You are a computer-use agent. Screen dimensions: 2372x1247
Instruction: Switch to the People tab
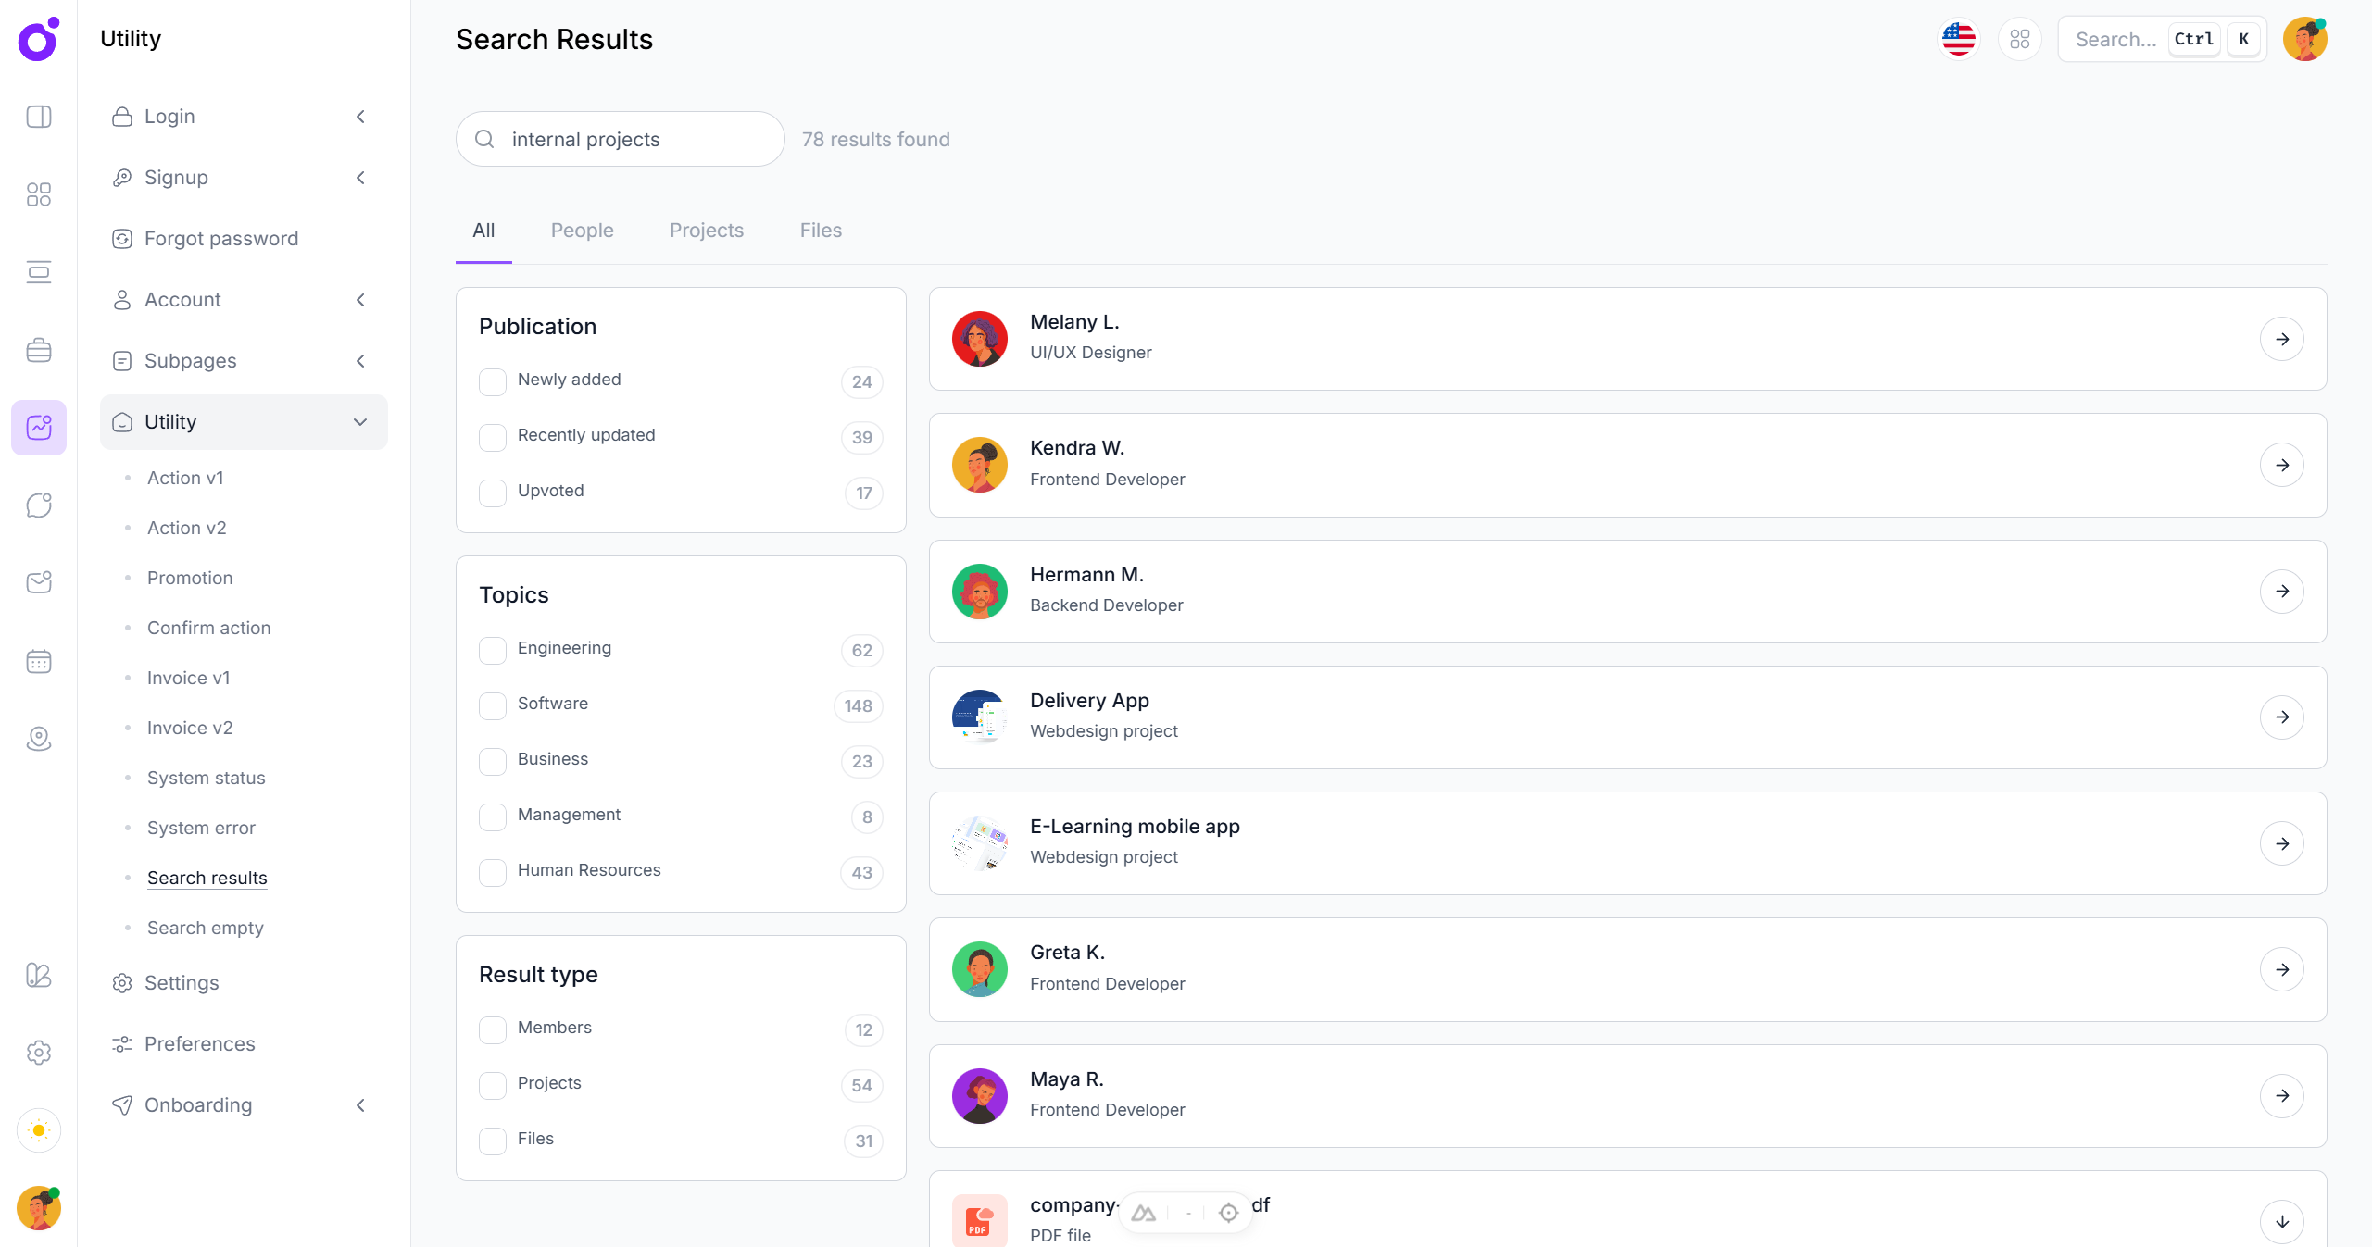pyautogui.click(x=582, y=231)
